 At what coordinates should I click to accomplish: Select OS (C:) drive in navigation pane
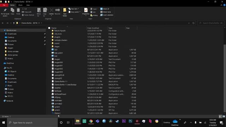pyautogui.click(x=10, y=96)
